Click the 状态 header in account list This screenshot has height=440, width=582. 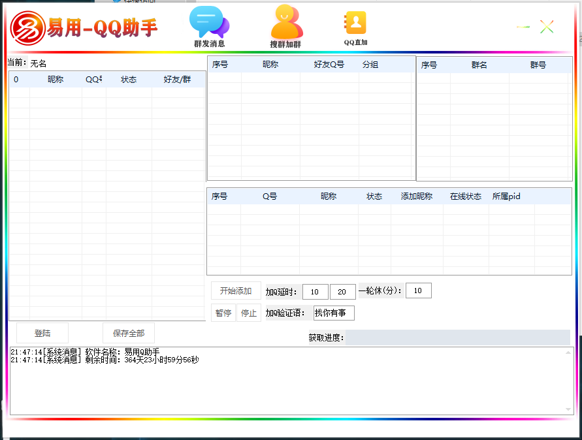point(129,80)
